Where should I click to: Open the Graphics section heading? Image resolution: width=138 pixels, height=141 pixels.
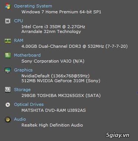coord(23,70)
